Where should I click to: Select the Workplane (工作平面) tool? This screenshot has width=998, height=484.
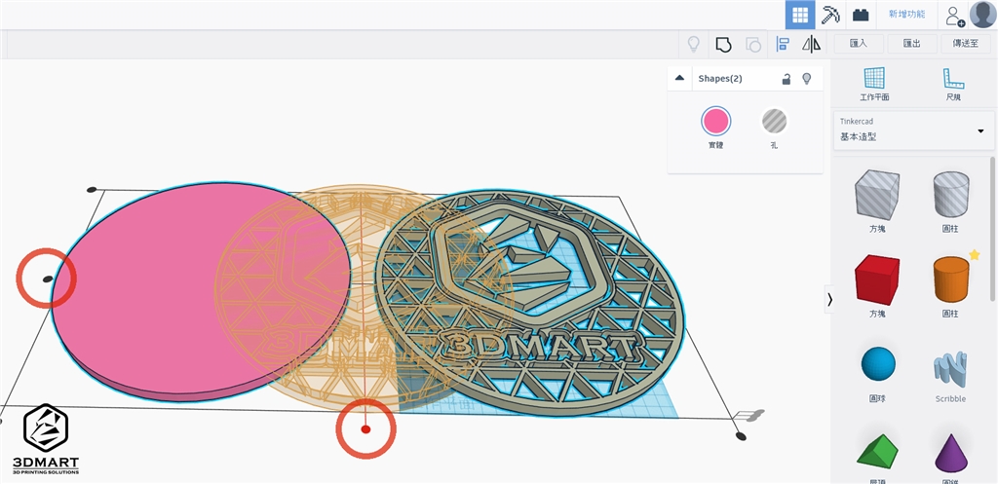pos(873,84)
